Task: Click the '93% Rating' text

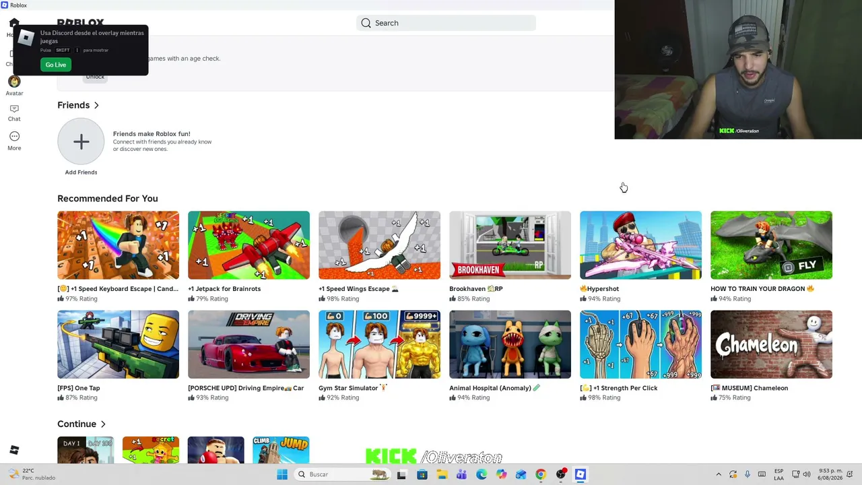Action: (x=212, y=398)
